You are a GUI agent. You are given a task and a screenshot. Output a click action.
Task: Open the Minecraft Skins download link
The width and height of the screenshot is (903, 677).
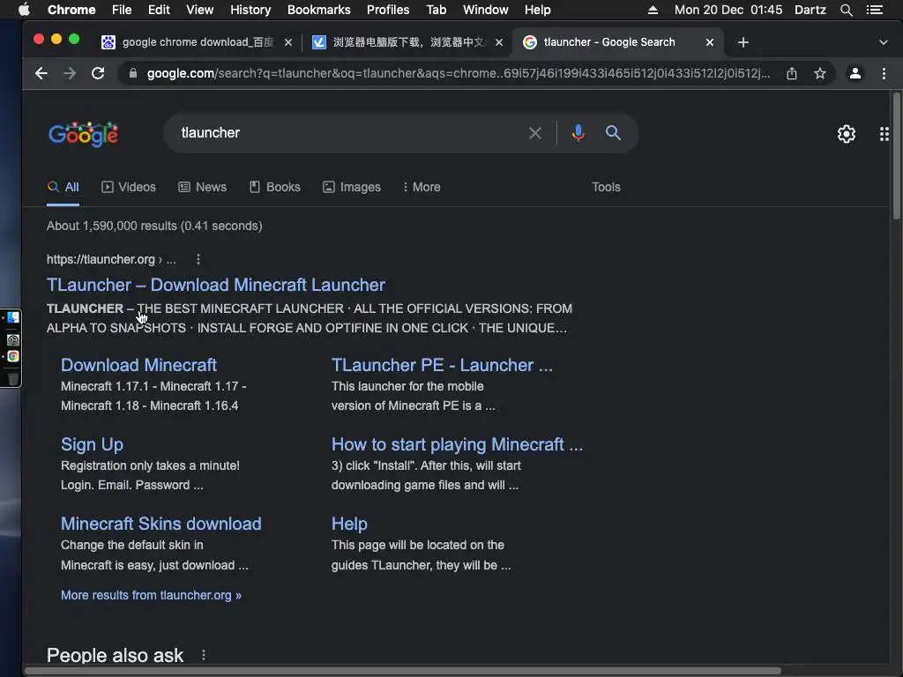[x=161, y=524]
